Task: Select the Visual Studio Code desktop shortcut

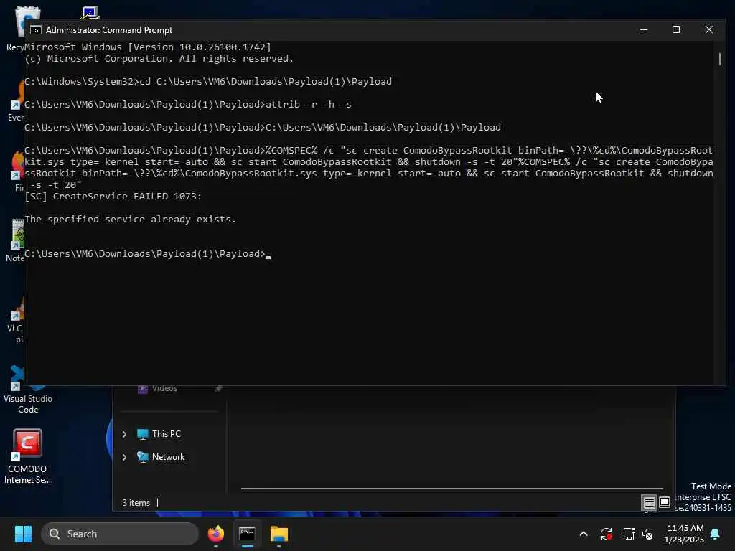Action: pyautogui.click(x=27, y=390)
